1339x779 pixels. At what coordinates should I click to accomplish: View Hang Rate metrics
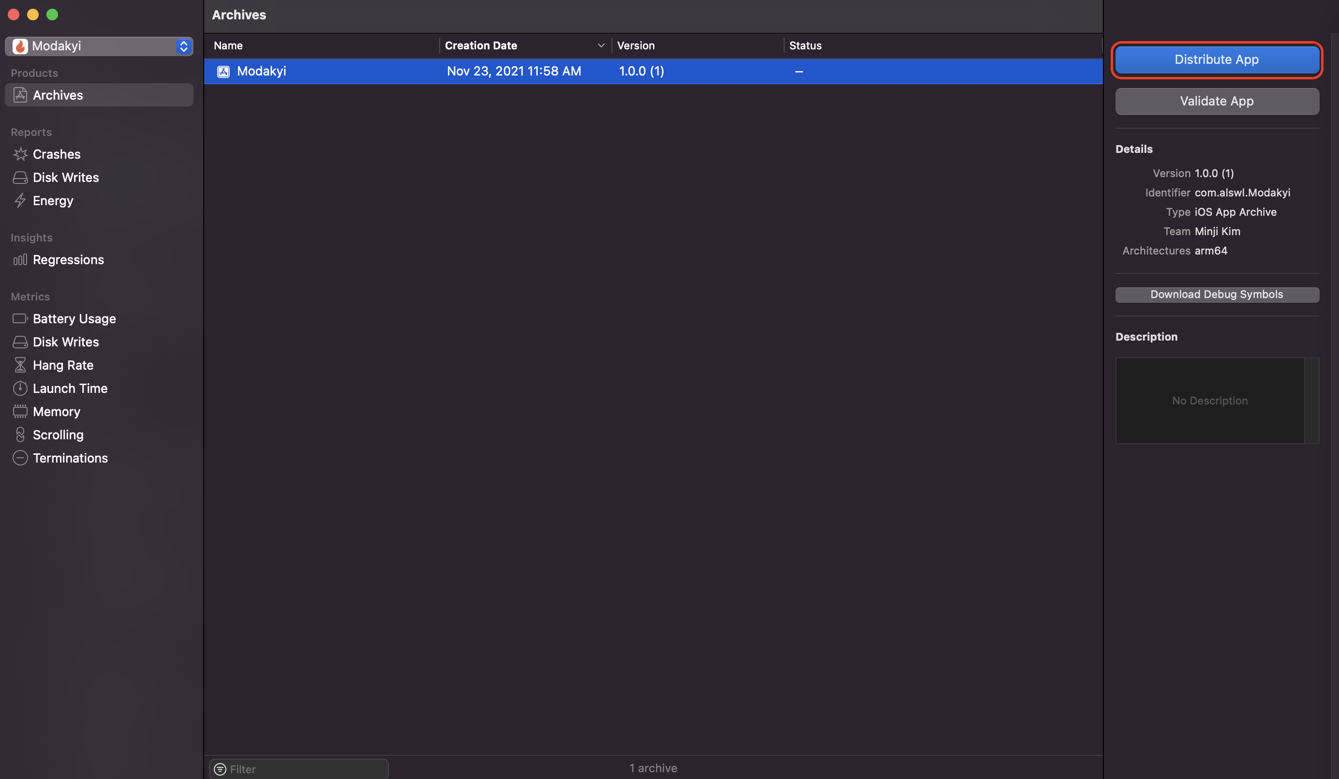click(x=99, y=365)
